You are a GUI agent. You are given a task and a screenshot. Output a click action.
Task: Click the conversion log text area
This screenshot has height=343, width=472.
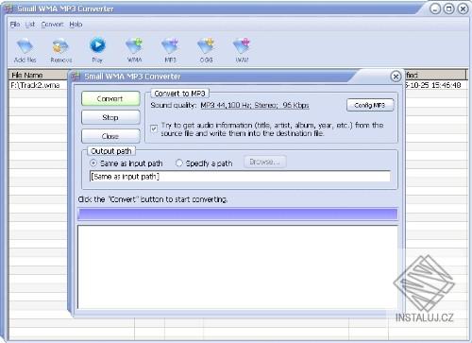[x=238, y=266]
